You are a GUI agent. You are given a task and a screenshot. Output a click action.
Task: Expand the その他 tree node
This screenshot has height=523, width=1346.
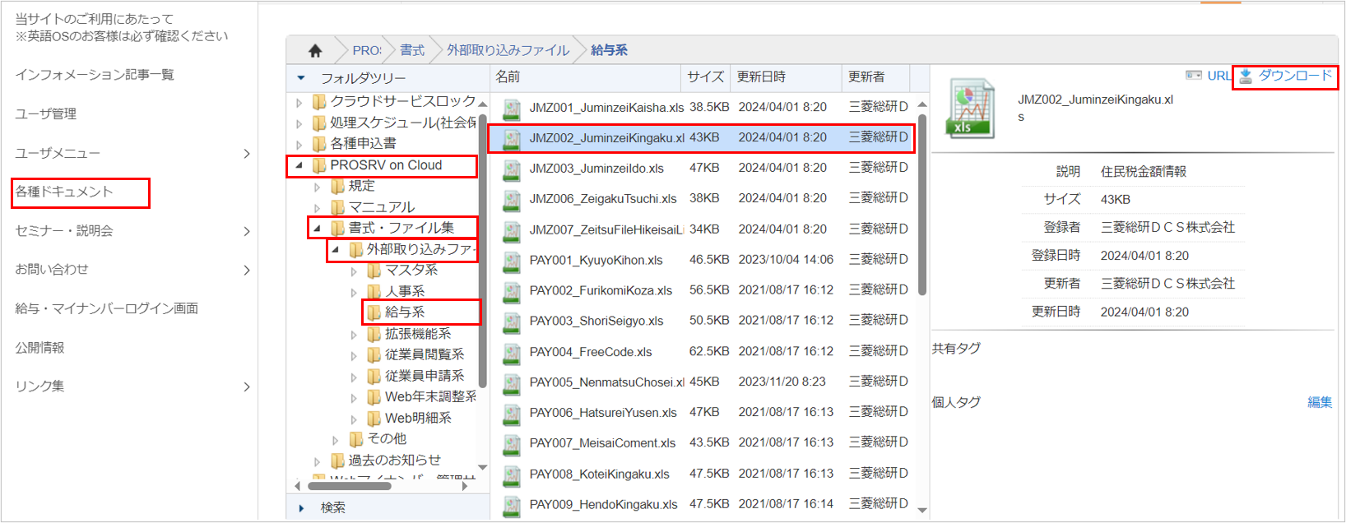pos(335,440)
